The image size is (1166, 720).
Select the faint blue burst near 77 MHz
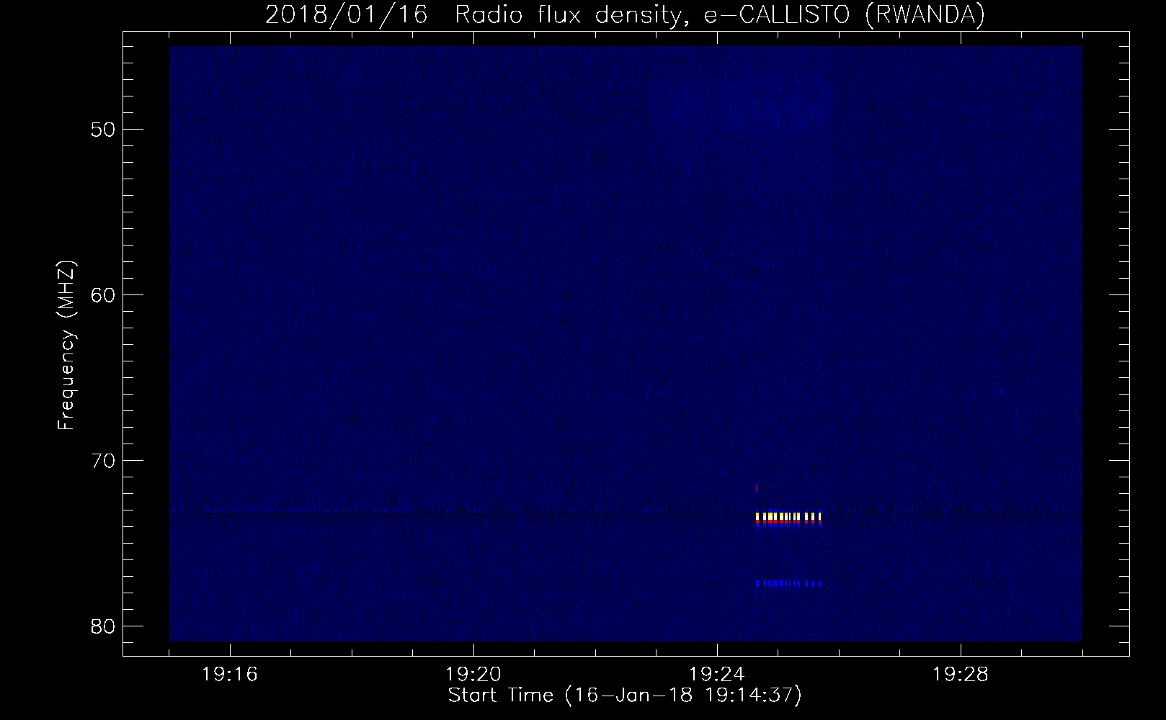[x=788, y=583]
